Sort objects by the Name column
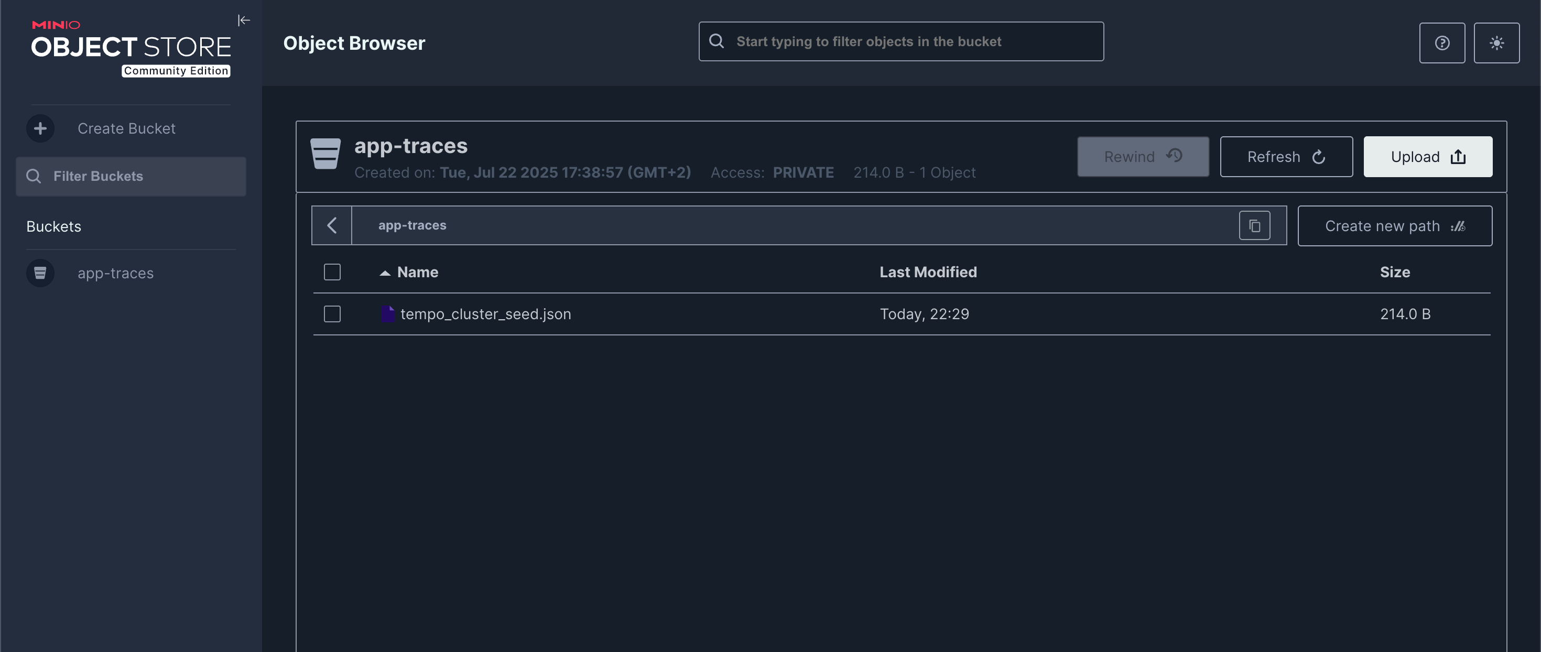1541x652 pixels. click(417, 272)
